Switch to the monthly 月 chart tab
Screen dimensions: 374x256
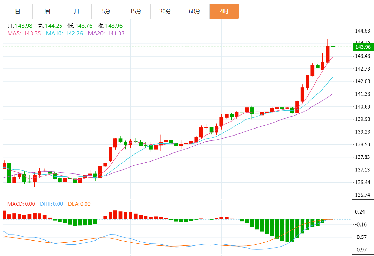point(77,11)
